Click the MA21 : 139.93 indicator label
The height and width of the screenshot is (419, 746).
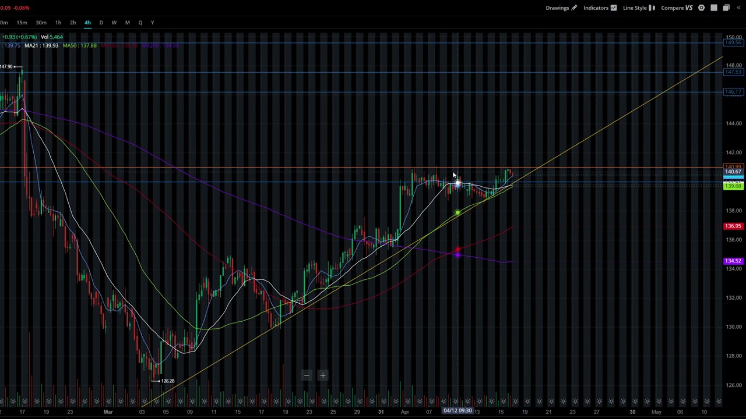41,45
